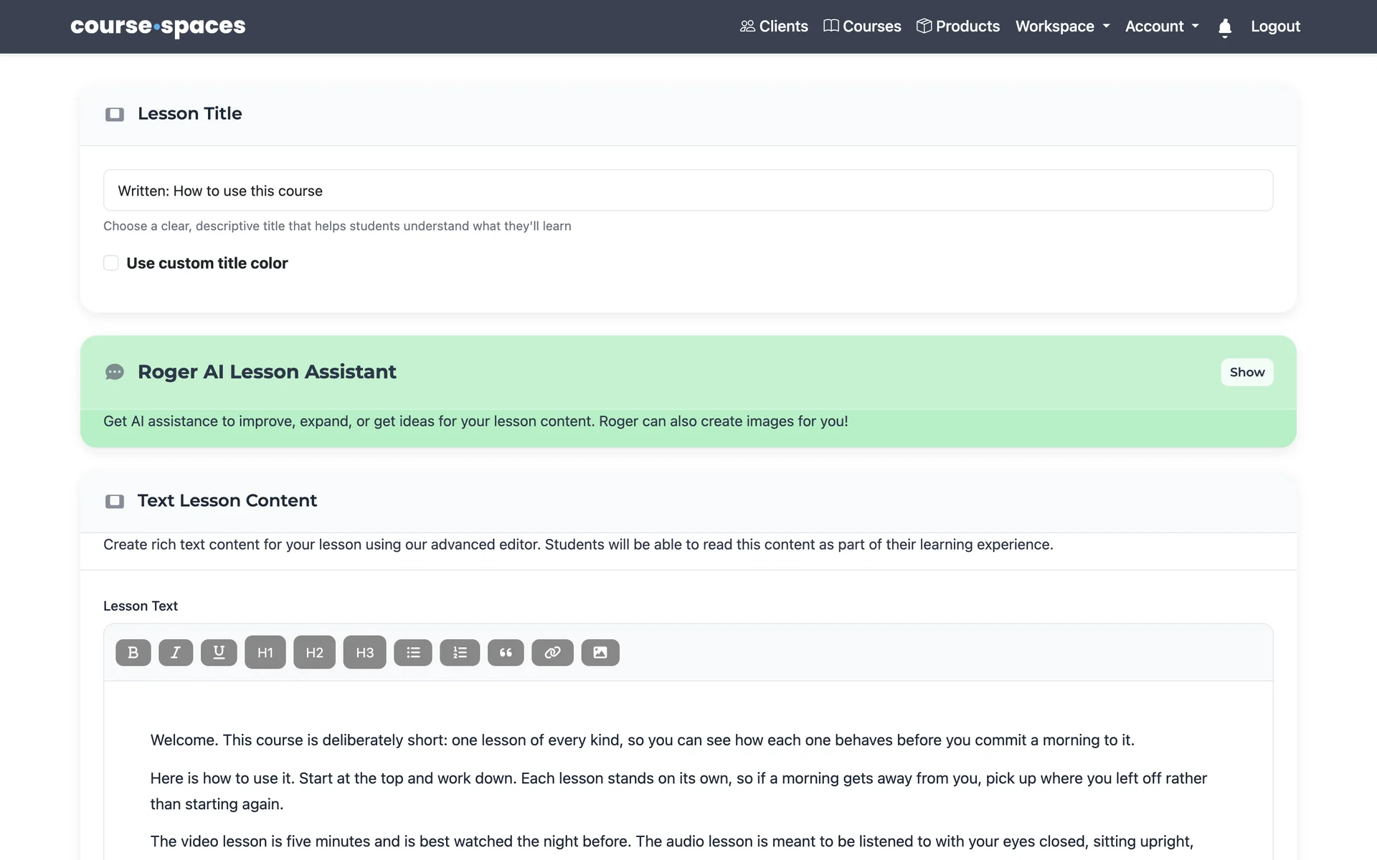Open the course·spaces home logo

pyautogui.click(x=158, y=27)
